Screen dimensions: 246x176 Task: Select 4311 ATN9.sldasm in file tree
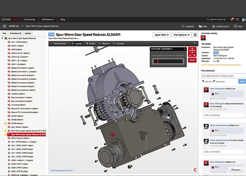pyautogui.click(x=19, y=42)
